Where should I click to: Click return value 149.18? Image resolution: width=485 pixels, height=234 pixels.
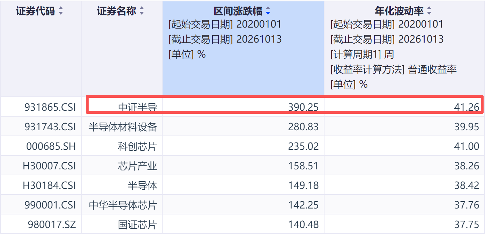point(304,185)
